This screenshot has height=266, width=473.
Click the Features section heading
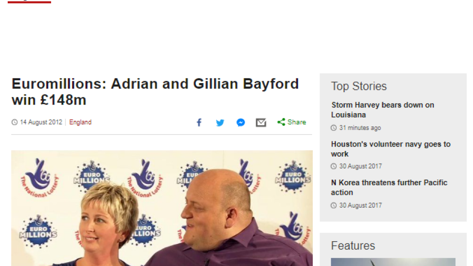click(353, 245)
